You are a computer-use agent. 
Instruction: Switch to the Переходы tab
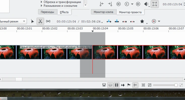pos(47,12)
